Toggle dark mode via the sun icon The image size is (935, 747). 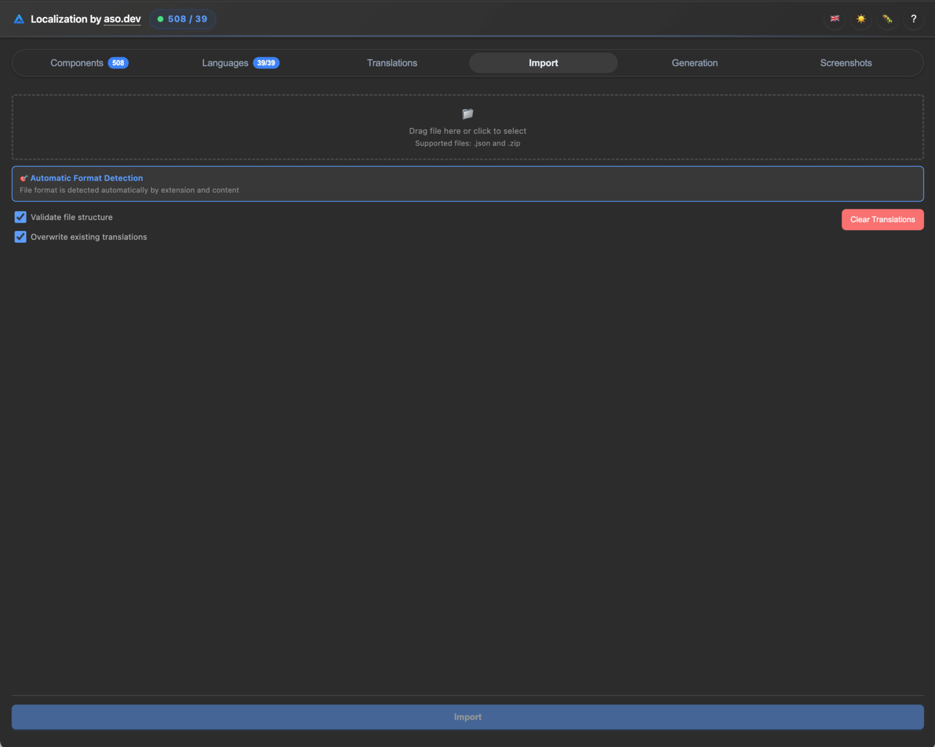tap(861, 19)
